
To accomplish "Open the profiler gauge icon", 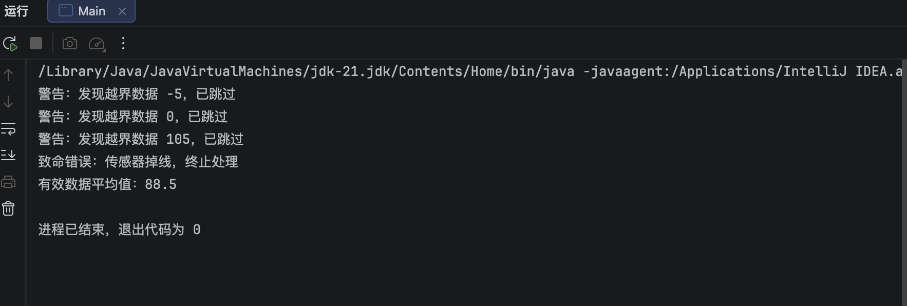I will (x=97, y=44).
